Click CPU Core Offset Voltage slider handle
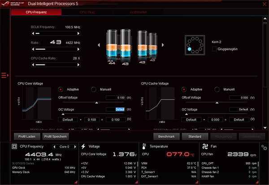This screenshot has height=185, width=269. point(96,103)
